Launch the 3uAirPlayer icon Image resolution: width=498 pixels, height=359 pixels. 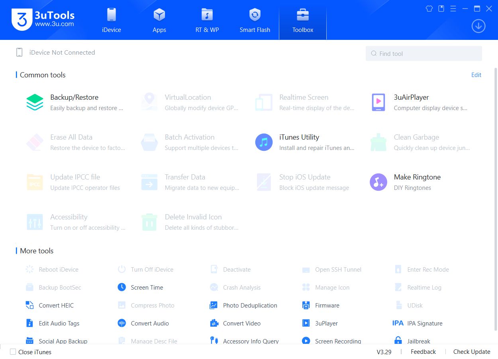pyautogui.click(x=378, y=103)
